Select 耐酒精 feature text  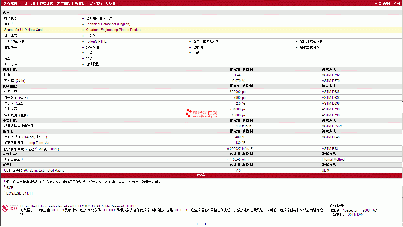pyautogui.click(x=198, y=47)
